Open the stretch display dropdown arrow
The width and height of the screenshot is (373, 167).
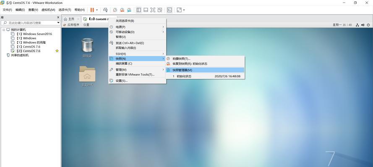(x=184, y=10)
